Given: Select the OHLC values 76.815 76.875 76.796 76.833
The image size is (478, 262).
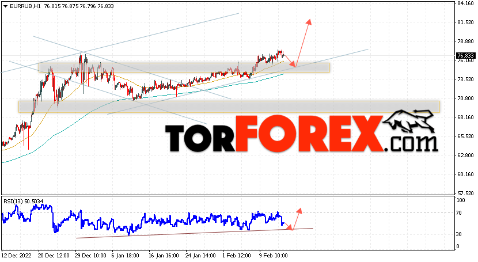Looking at the screenshot, I should [79, 6].
